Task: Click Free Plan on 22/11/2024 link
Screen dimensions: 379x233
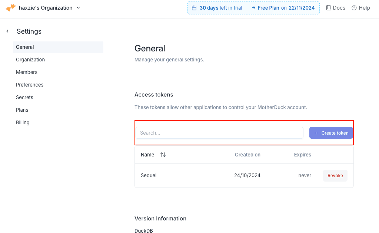Action: (286, 8)
